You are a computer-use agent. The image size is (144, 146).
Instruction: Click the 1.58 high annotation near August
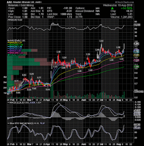tap(118, 47)
